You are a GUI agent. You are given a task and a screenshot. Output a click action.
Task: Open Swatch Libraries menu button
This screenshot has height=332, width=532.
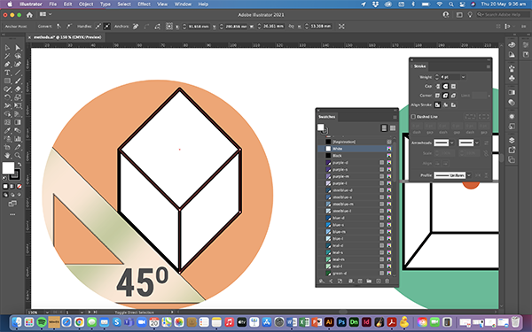[x=322, y=282]
